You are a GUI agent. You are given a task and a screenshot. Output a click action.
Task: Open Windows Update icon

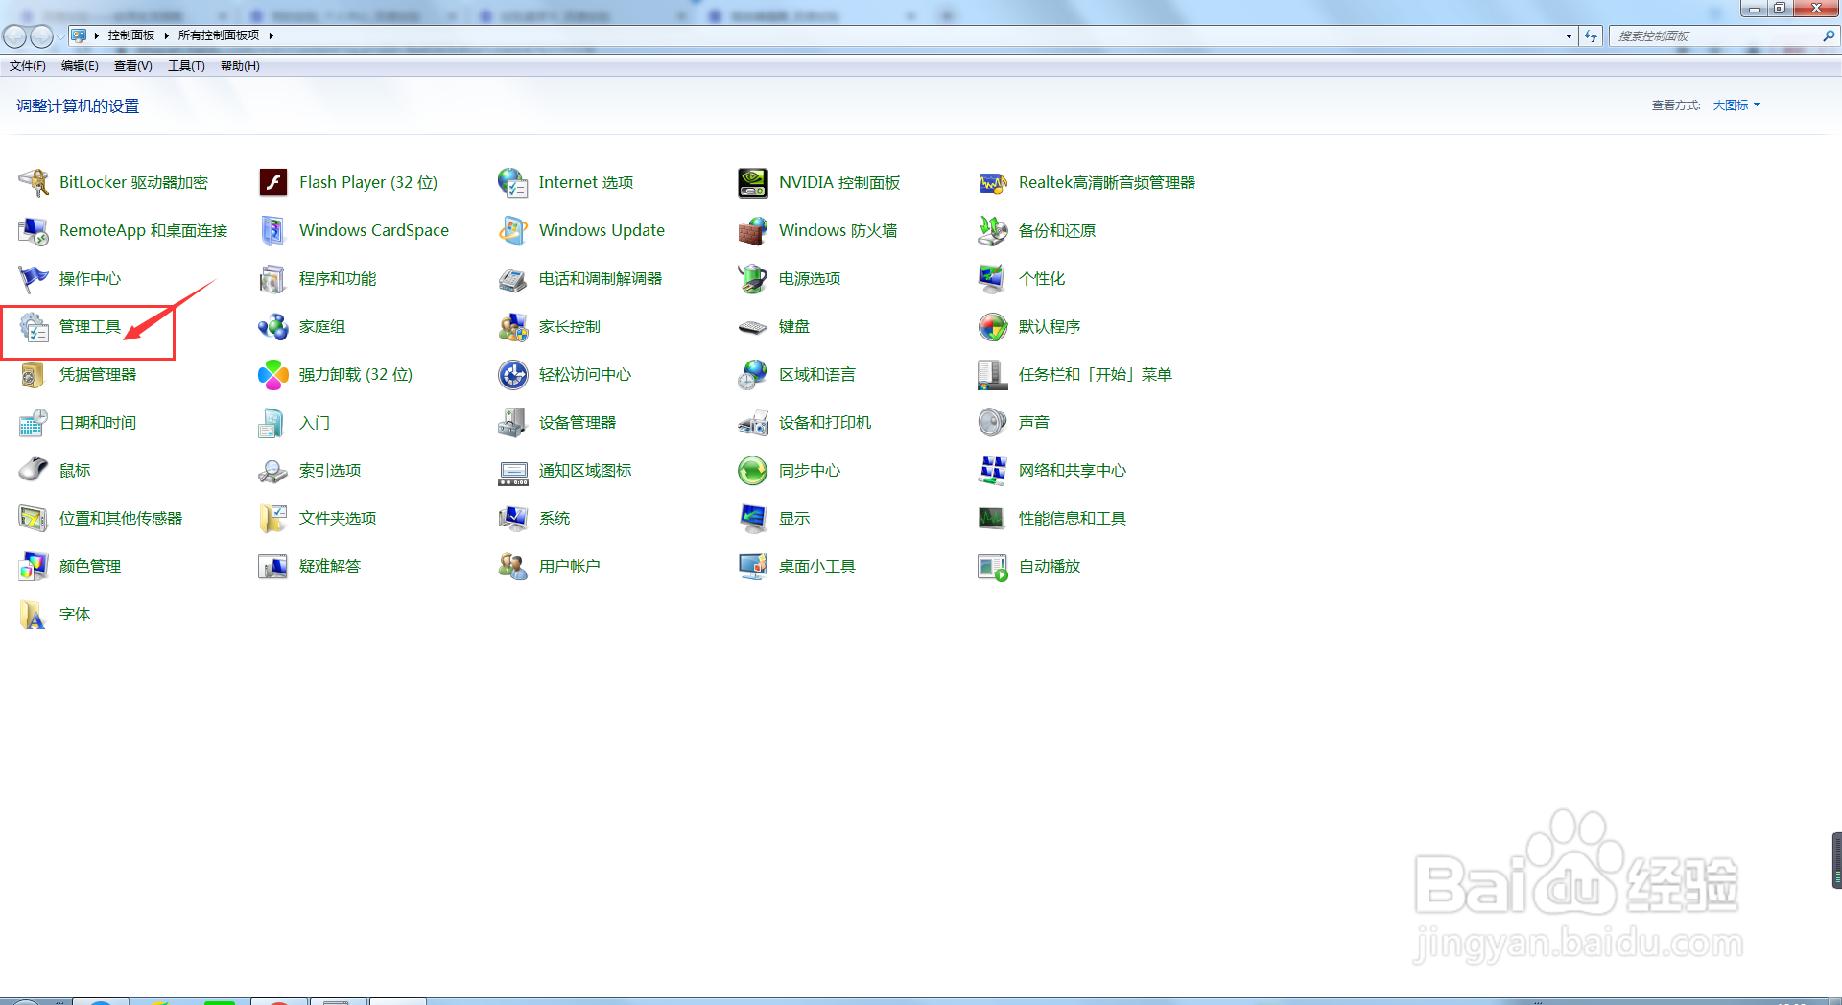pos(513,230)
